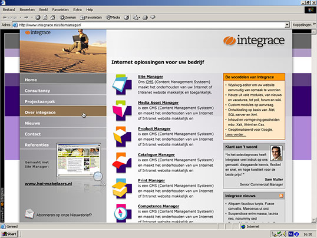Click the Back arrow toolbar button
The width and height of the screenshot is (317, 238).
pos(9,18)
